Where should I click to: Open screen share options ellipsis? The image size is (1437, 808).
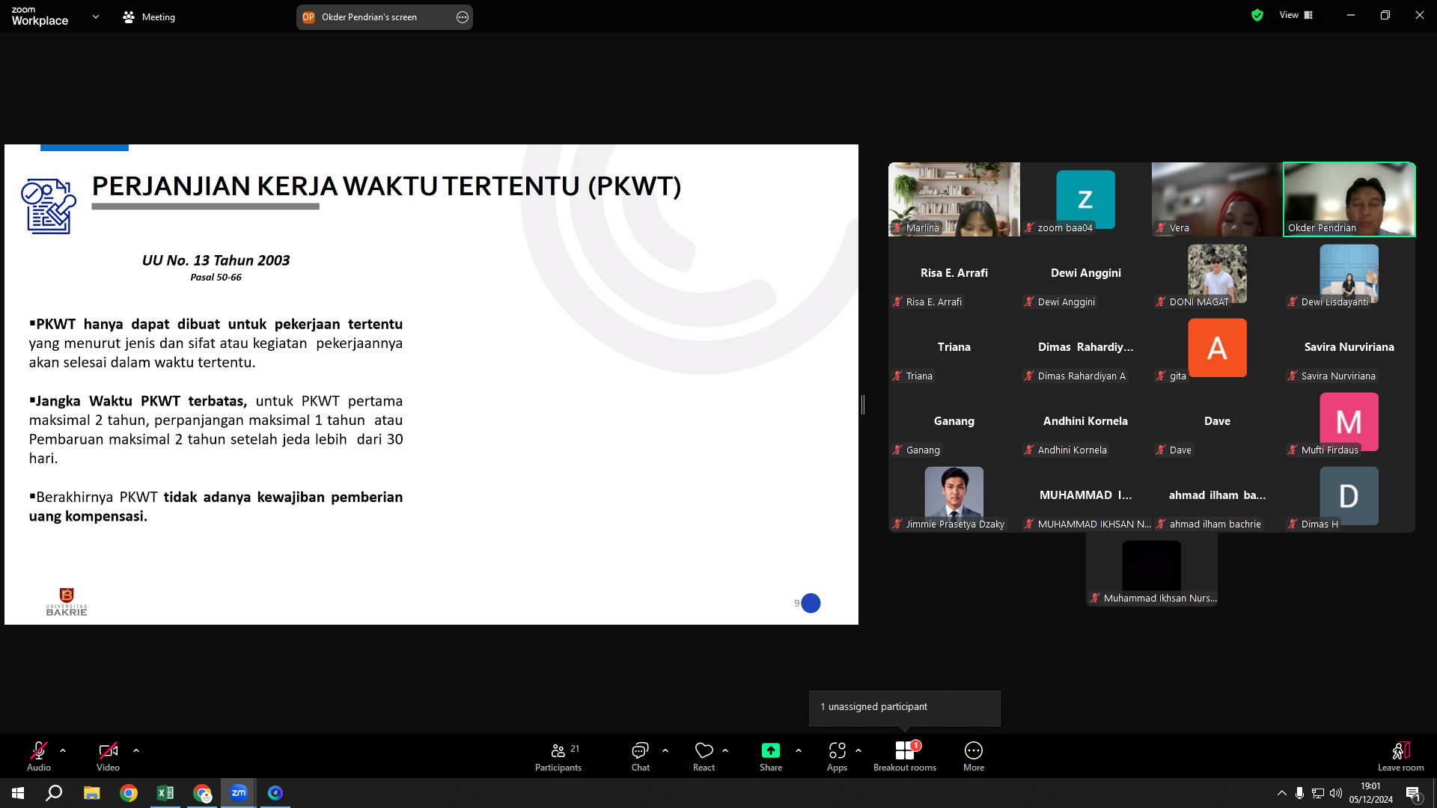463,17
